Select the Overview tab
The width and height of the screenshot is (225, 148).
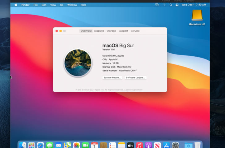pos(86,31)
